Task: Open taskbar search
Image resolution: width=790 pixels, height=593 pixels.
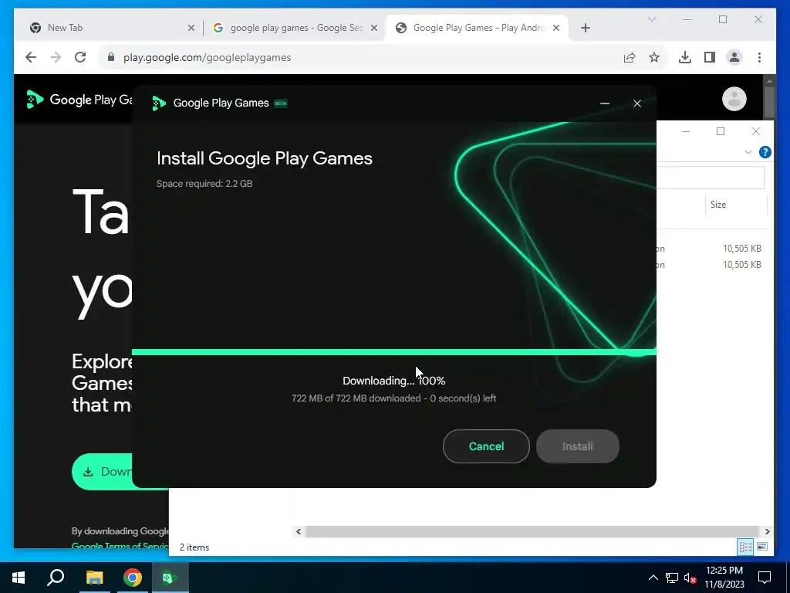Action: click(56, 578)
